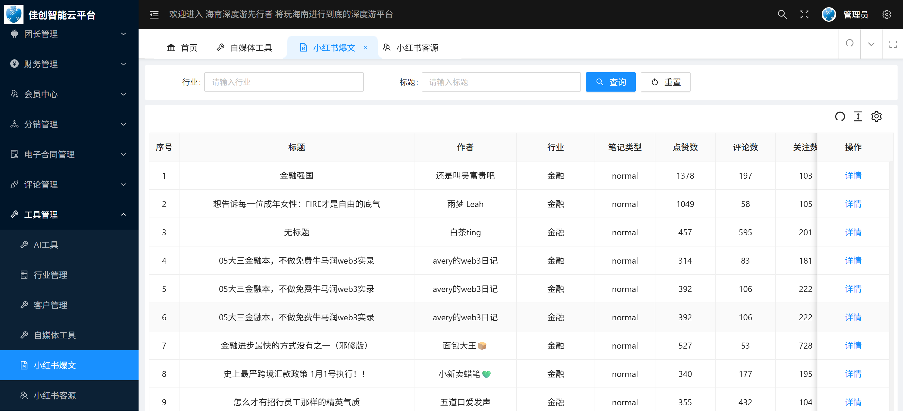This screenshot has height=411, width=903.
Task: Click the 查询 search button
Action: click(x=610, y=82)
